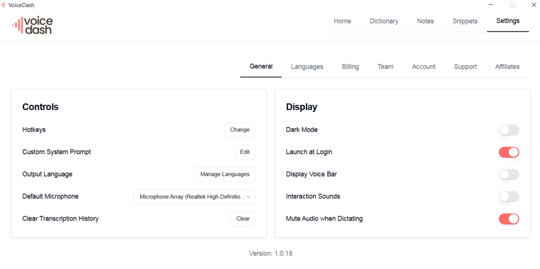Click the Manage Languages button
Screen dimensions: 540x269
tap(225, 174)
